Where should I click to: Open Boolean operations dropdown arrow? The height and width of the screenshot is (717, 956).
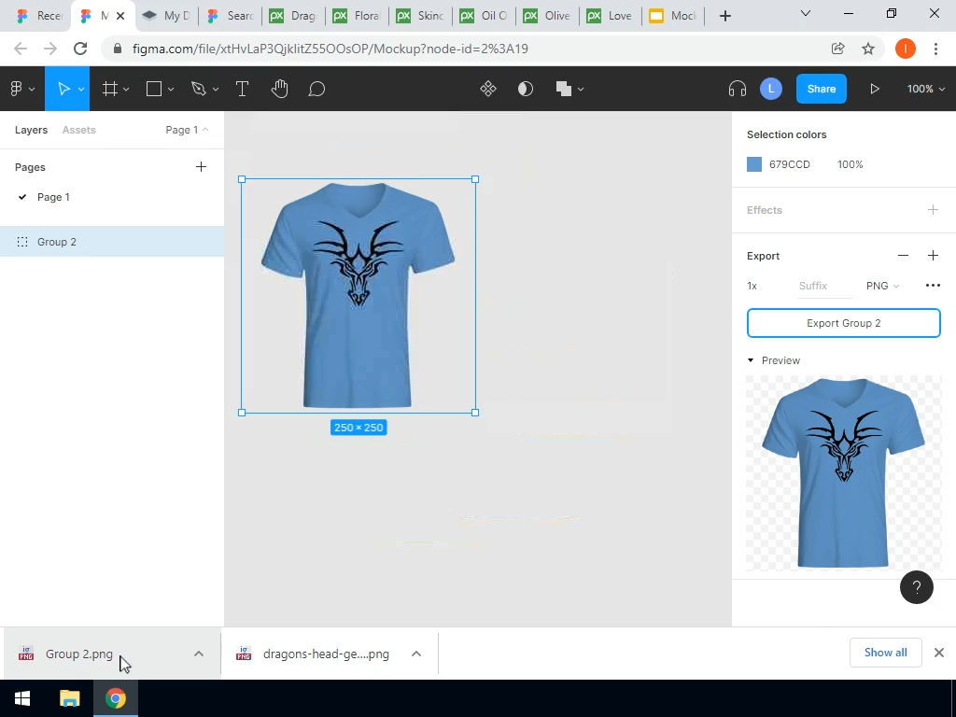click(x=581, y=90)
